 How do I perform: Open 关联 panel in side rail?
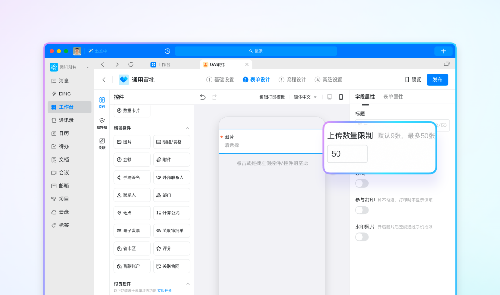(x=102, y=143)
